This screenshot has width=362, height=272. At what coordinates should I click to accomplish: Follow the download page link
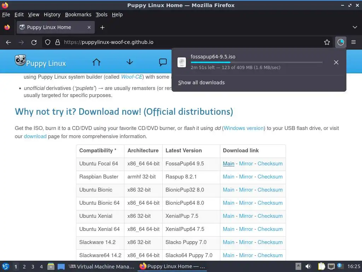coord(35,136)
